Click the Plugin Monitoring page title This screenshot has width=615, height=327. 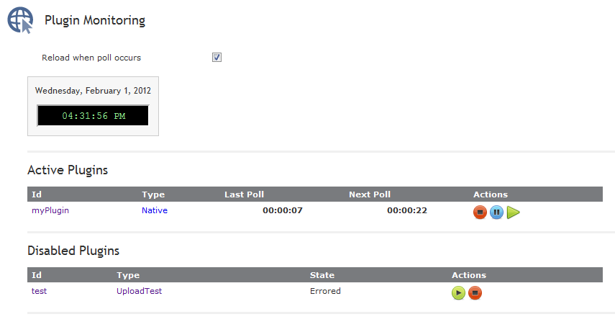click(x=95, y=20)
